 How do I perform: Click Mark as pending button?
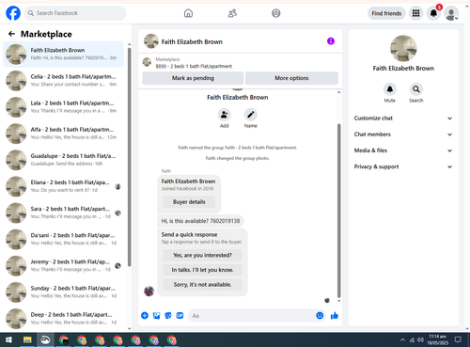(x=193, y=78)
